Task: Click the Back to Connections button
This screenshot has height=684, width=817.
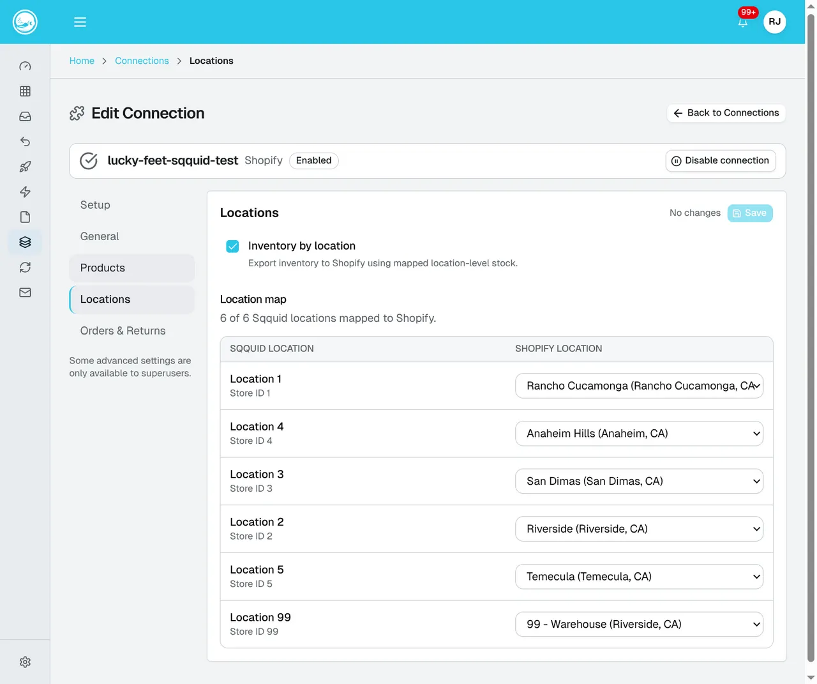Action: (726, 113)
